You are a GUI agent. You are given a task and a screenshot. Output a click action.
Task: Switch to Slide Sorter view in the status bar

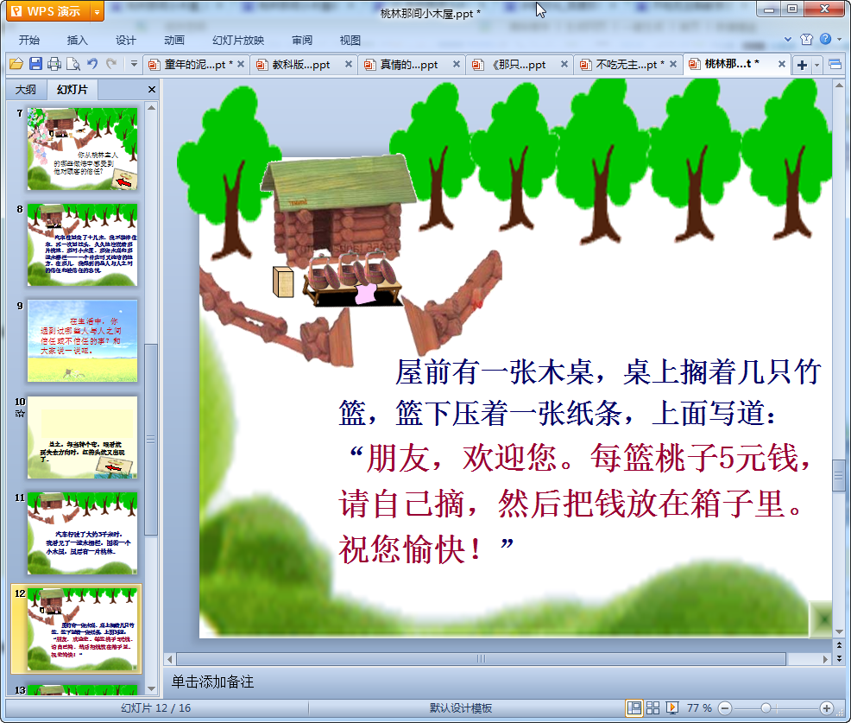point(653,707)
